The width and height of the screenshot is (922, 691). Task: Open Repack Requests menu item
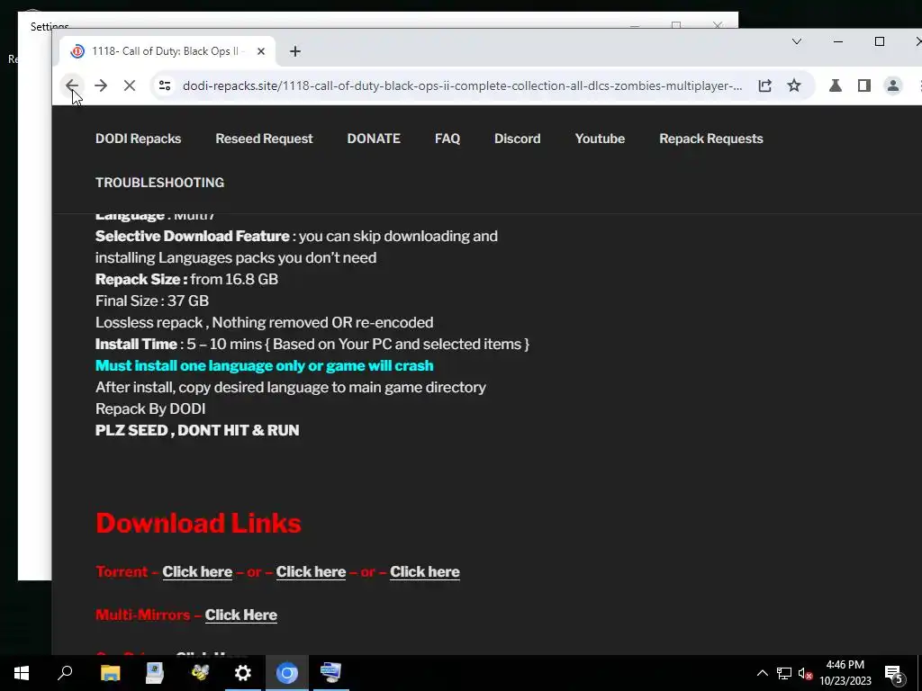pyautogui.click(x=711, y=139)
